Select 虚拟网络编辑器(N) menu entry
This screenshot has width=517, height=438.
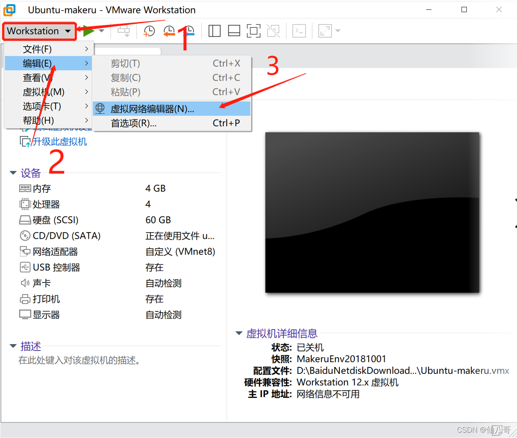pos(151,109)
